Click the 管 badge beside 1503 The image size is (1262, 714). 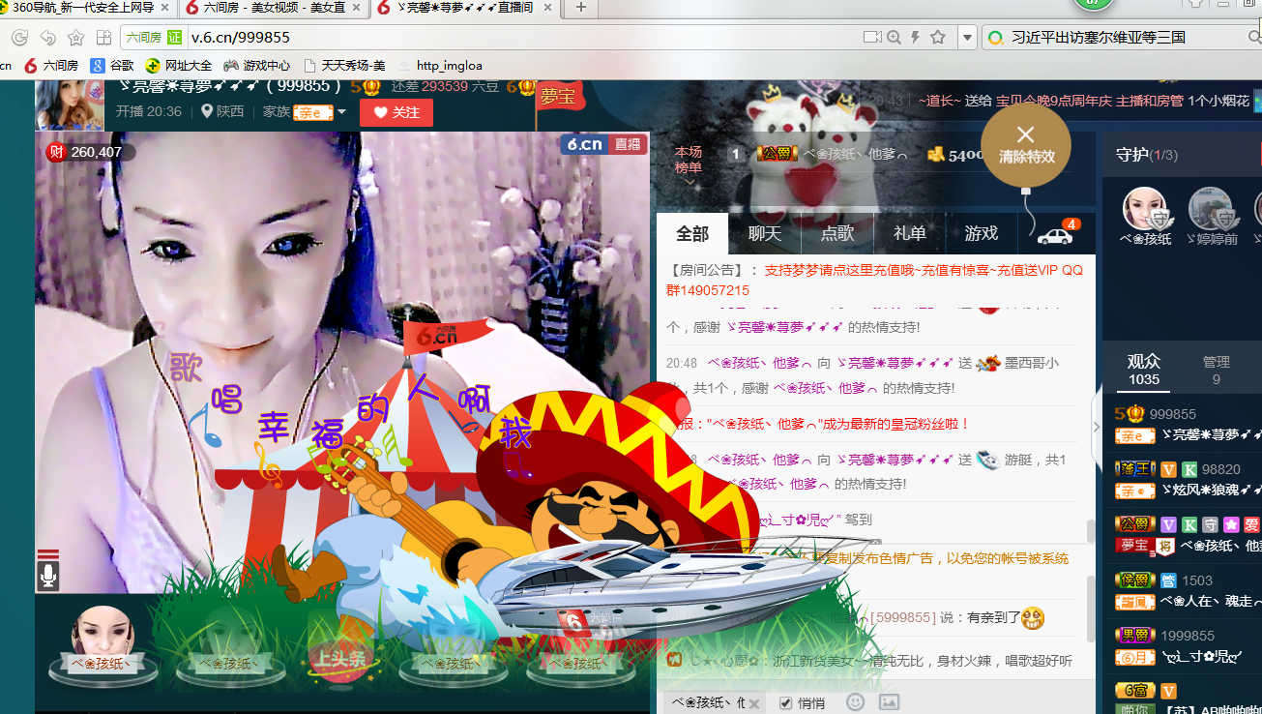1168,580
